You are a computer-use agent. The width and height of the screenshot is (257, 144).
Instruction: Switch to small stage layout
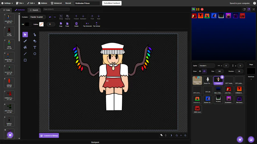244,9
